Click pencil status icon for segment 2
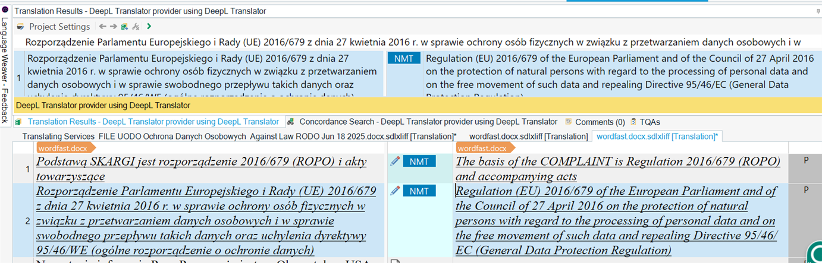Image resolution: width=822 pixels, height=263 pixels. pos(395,191)
